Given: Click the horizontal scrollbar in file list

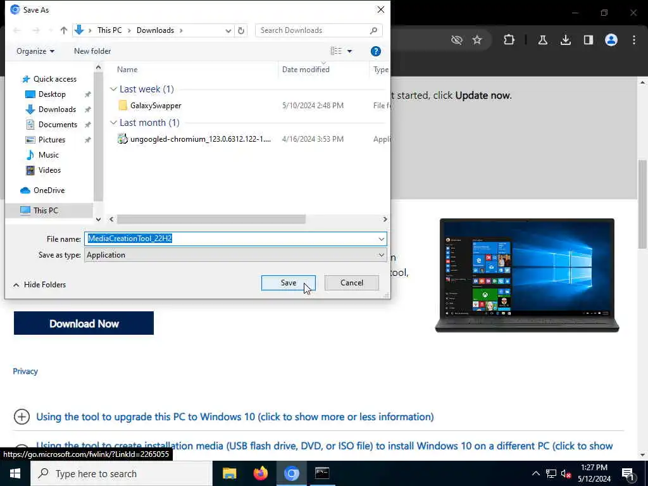Looking at the screenshot, I should pos(211,219).
